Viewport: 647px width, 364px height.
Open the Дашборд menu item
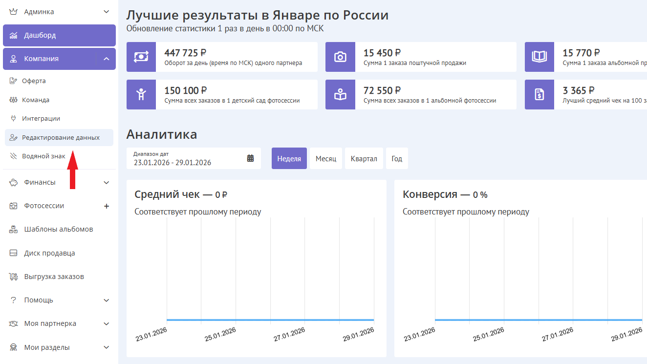point(59,35)
